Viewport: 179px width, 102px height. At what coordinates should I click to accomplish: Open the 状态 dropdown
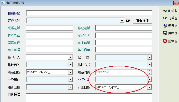[x=150, y=58]
